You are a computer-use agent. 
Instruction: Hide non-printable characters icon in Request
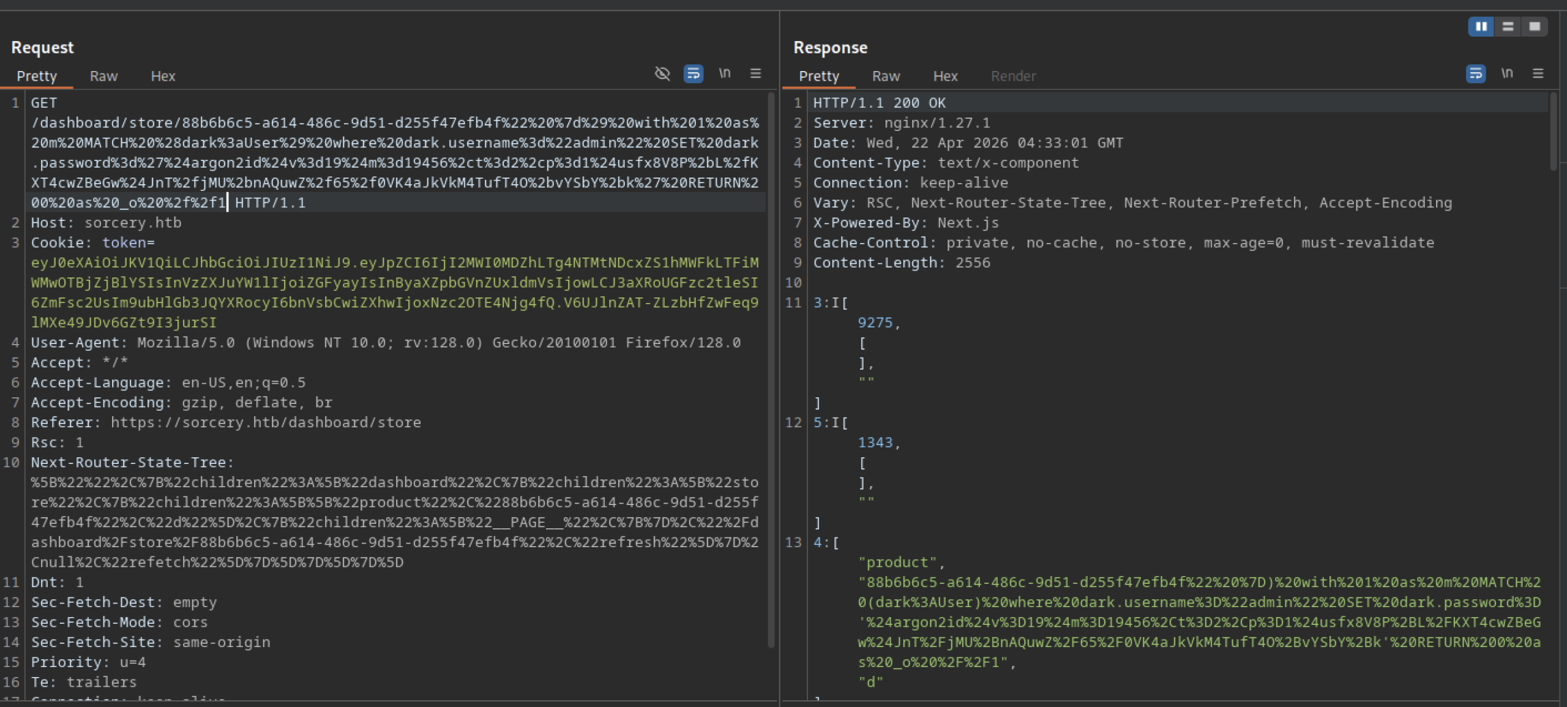point(662,74)
